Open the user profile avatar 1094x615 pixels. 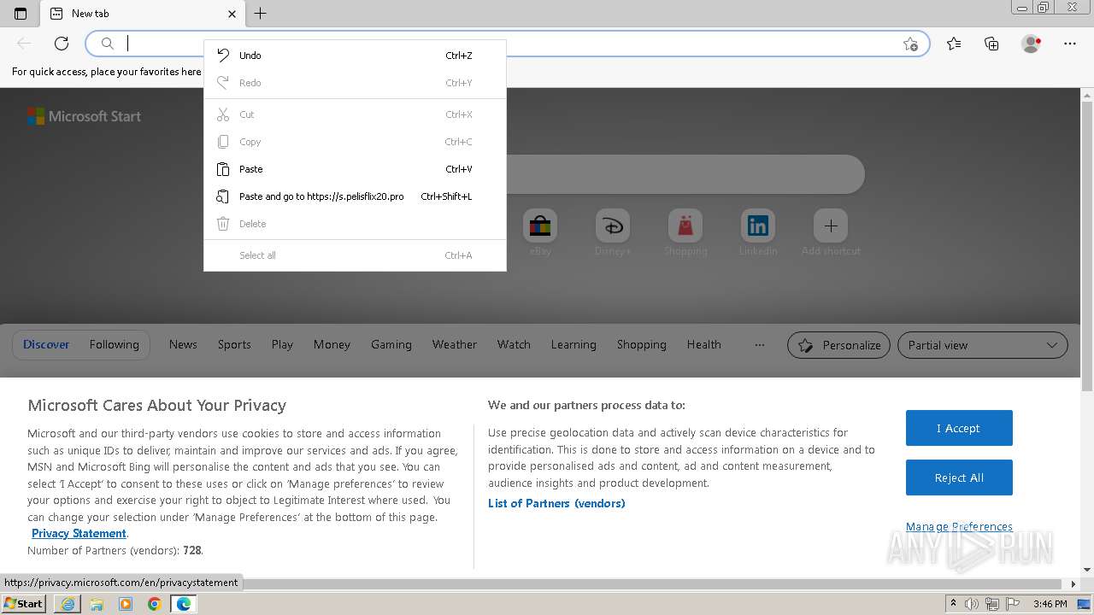[x=1032, y=44]
